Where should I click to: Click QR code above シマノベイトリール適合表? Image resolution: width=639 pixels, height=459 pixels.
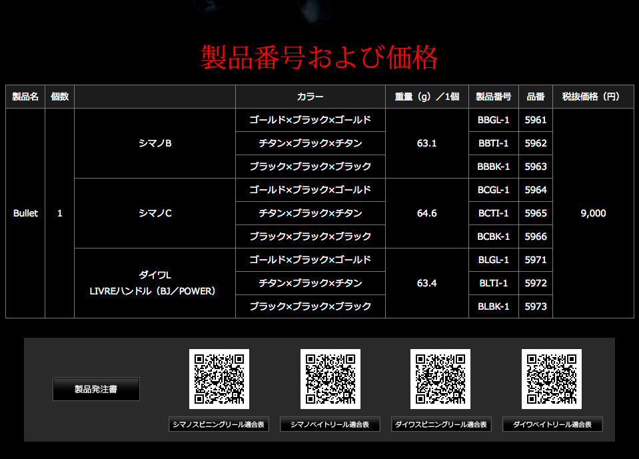(x=330, y=379)
